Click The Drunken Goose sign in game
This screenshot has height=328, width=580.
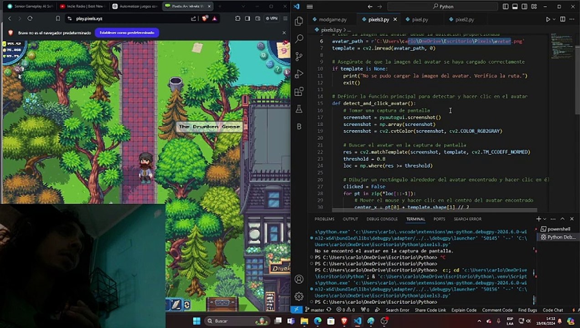point(209,127)
